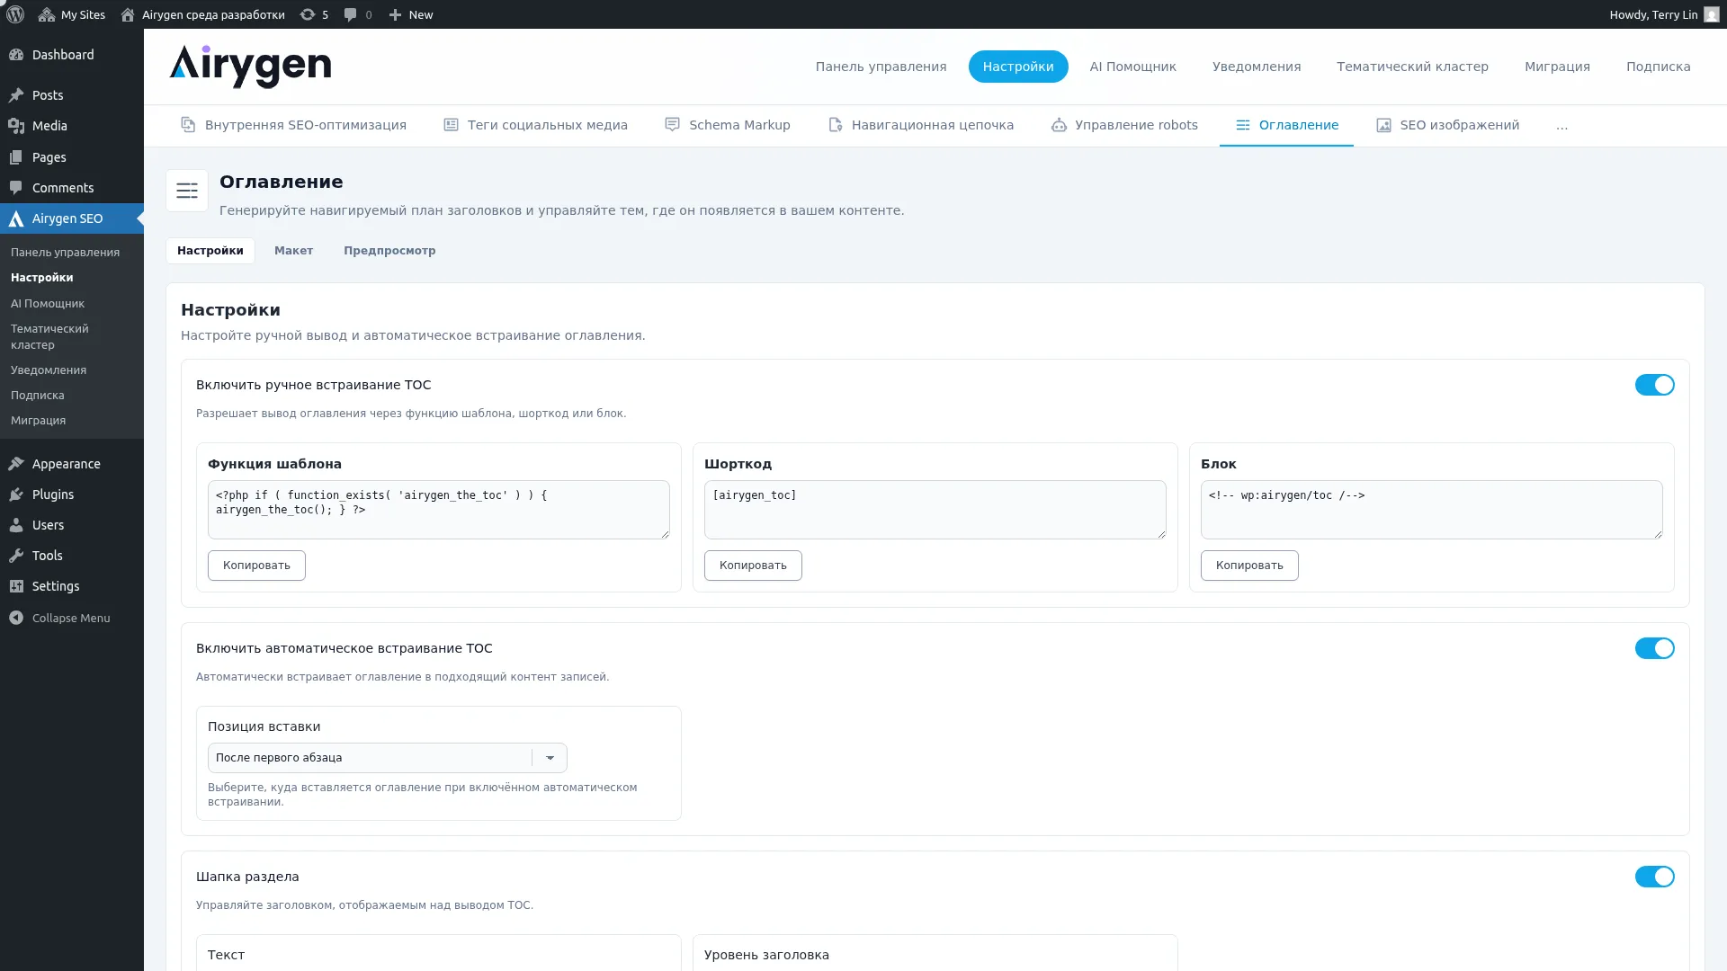The height and width of the screenshot is (971, 1727).
Task: Click inside the Шорткод textarea
Action: [935, 510]
